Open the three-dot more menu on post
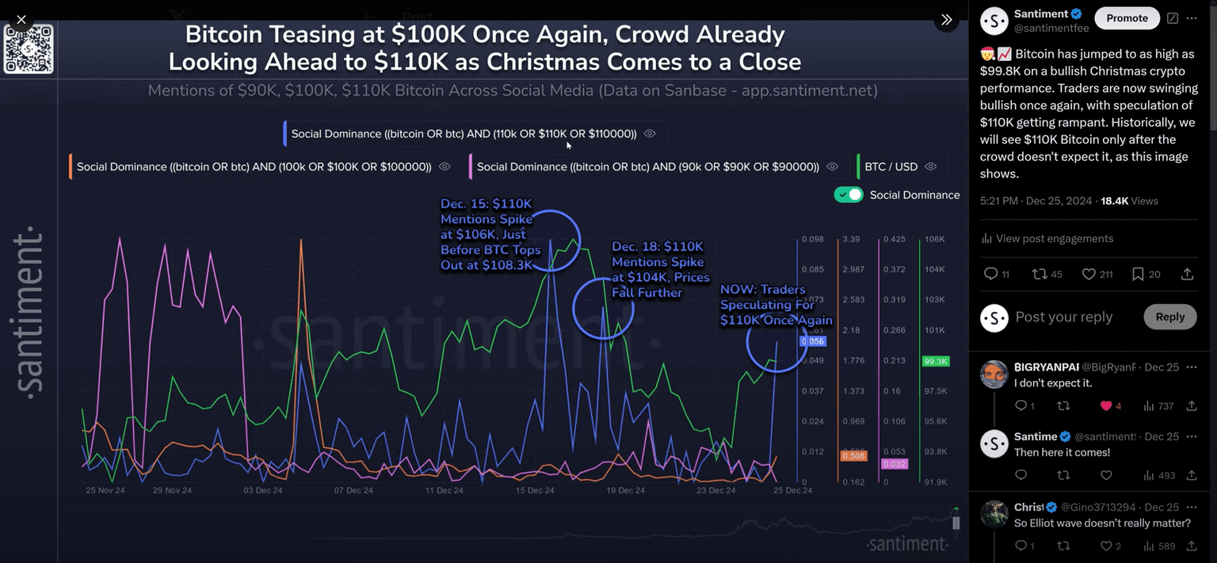 (x=1192, y=18)
